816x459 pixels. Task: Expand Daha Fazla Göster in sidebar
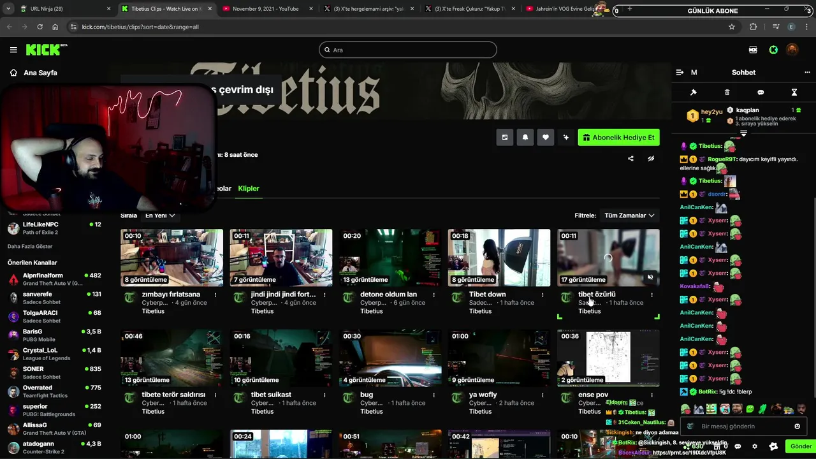(x=30, y=246)
